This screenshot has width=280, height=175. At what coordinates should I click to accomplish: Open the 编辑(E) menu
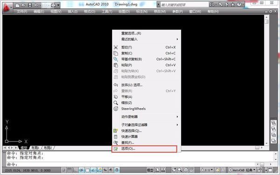39,12
